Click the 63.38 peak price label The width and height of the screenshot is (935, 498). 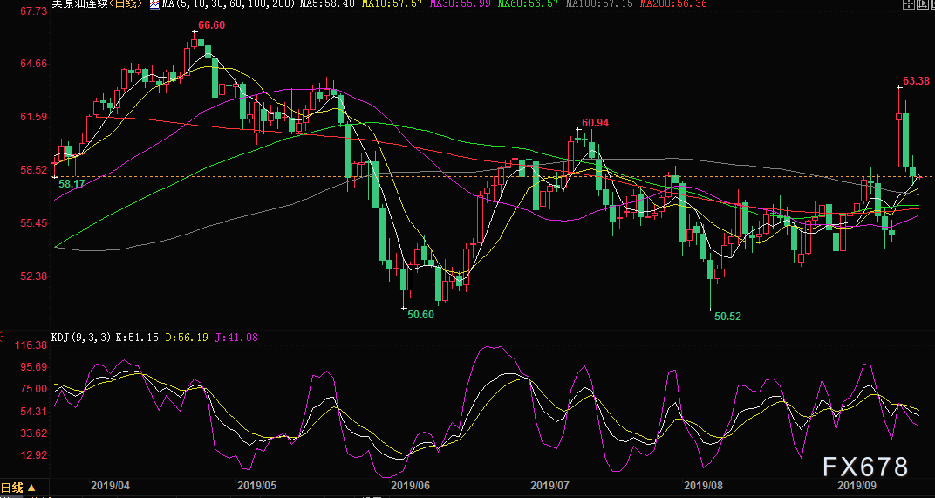pos(916,81)
